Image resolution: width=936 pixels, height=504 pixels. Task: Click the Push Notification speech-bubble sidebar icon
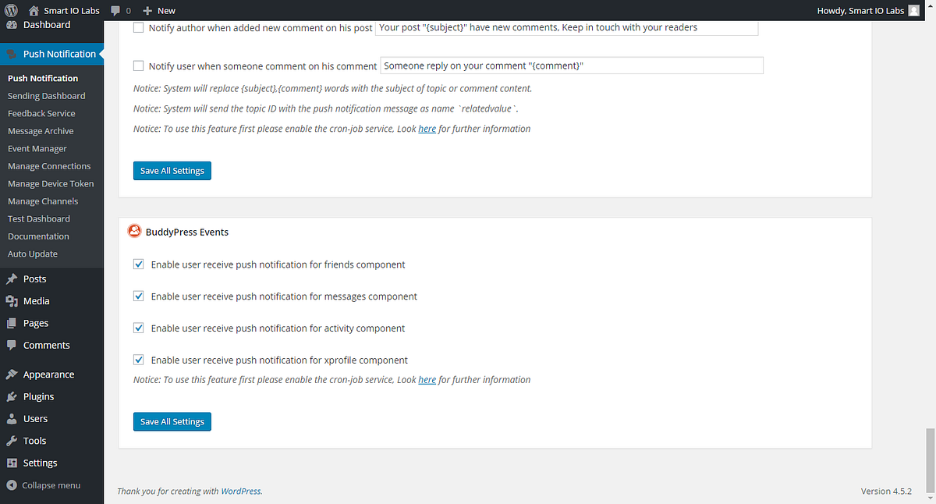tap(12, 54)
